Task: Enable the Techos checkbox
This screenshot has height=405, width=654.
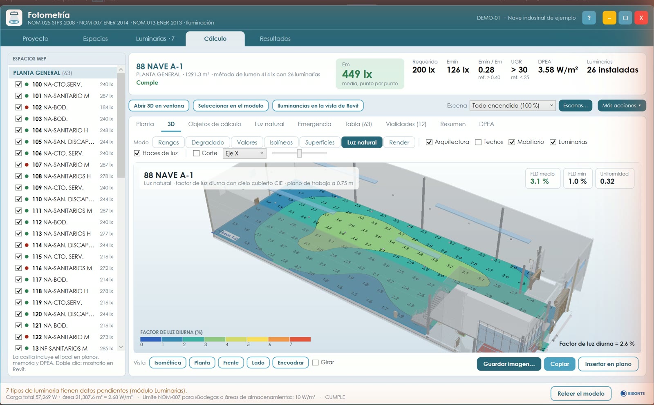Action: coord(478,142)
